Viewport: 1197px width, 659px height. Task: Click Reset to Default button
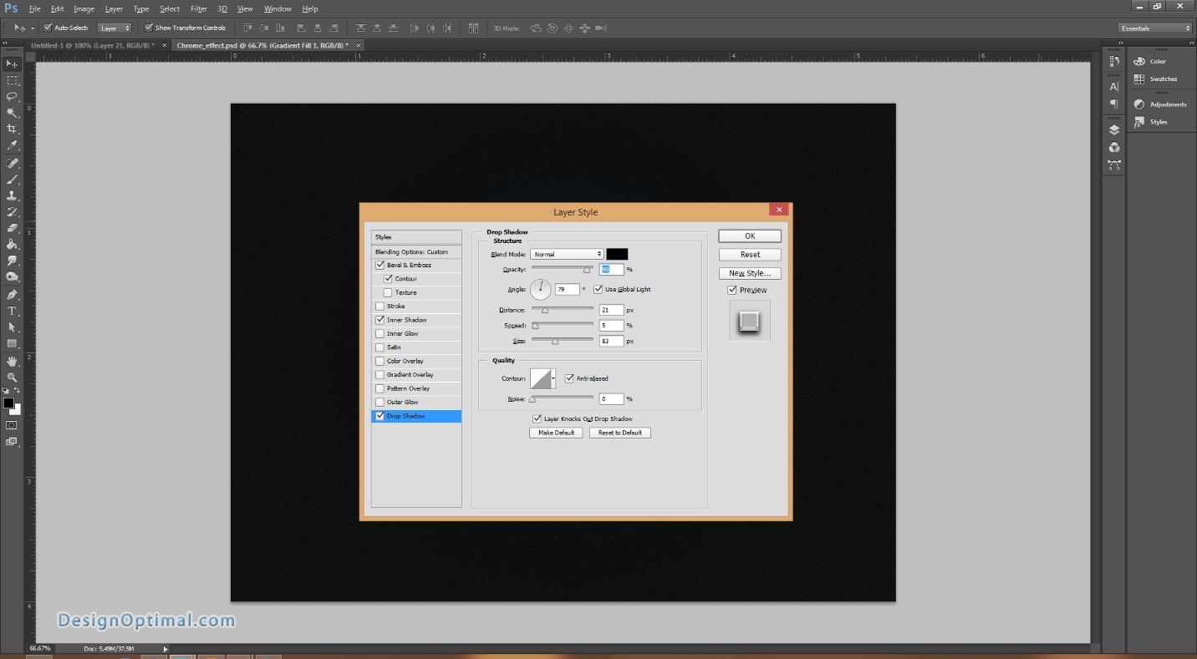pos(620,433)
